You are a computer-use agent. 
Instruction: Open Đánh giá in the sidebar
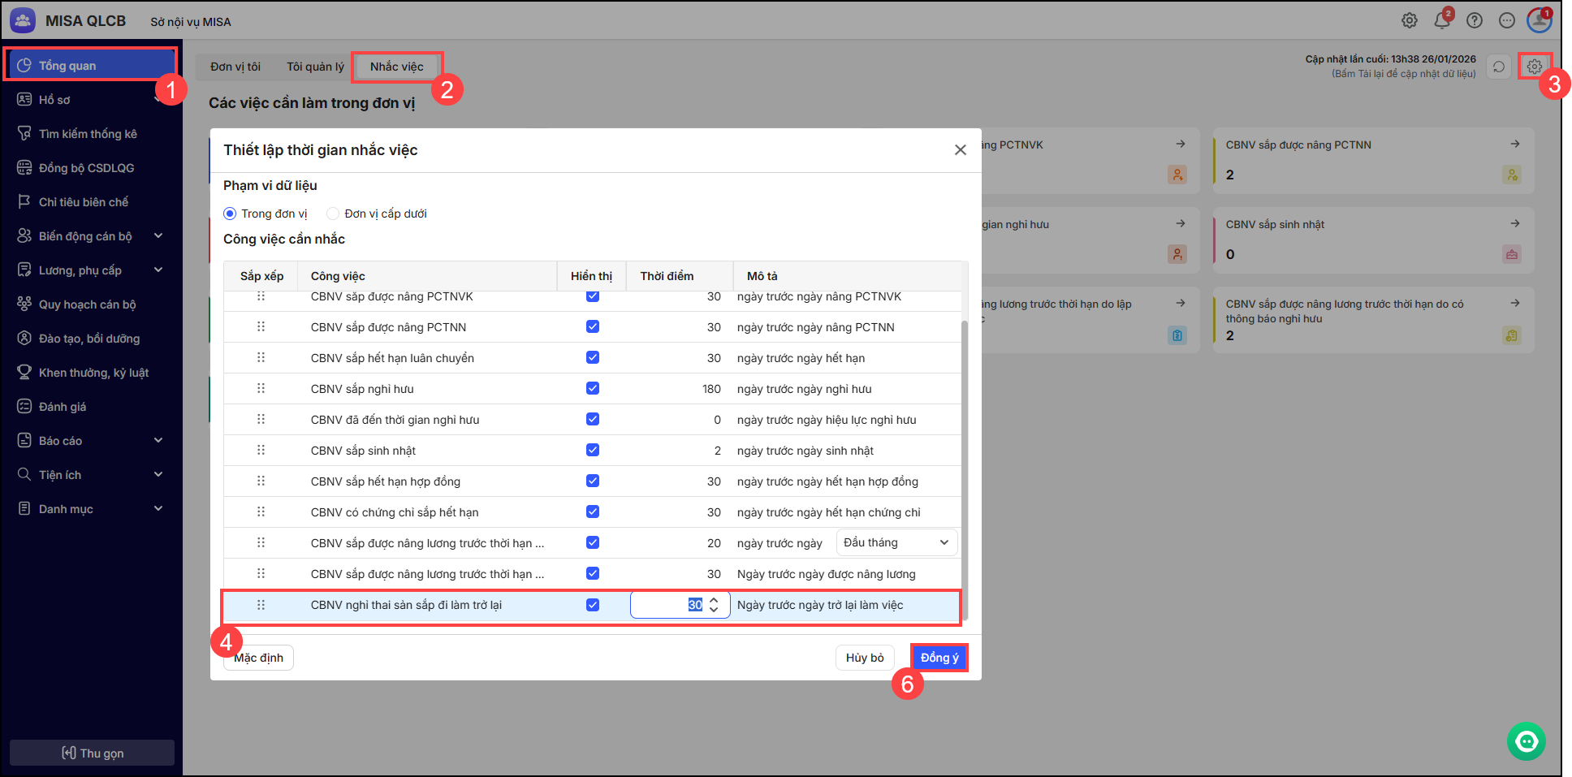(63, 407)
